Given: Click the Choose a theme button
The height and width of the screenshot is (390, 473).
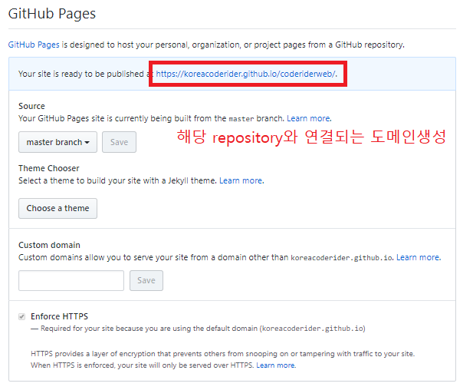Looking at the screenshot, I should tap(58, 209).
